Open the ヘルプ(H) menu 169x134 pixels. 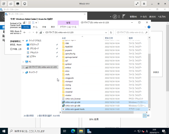click(162, 17)
